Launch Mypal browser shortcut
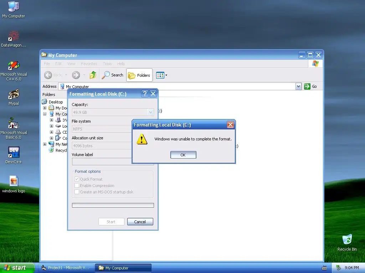365x273 pixels. click(14, 97)
